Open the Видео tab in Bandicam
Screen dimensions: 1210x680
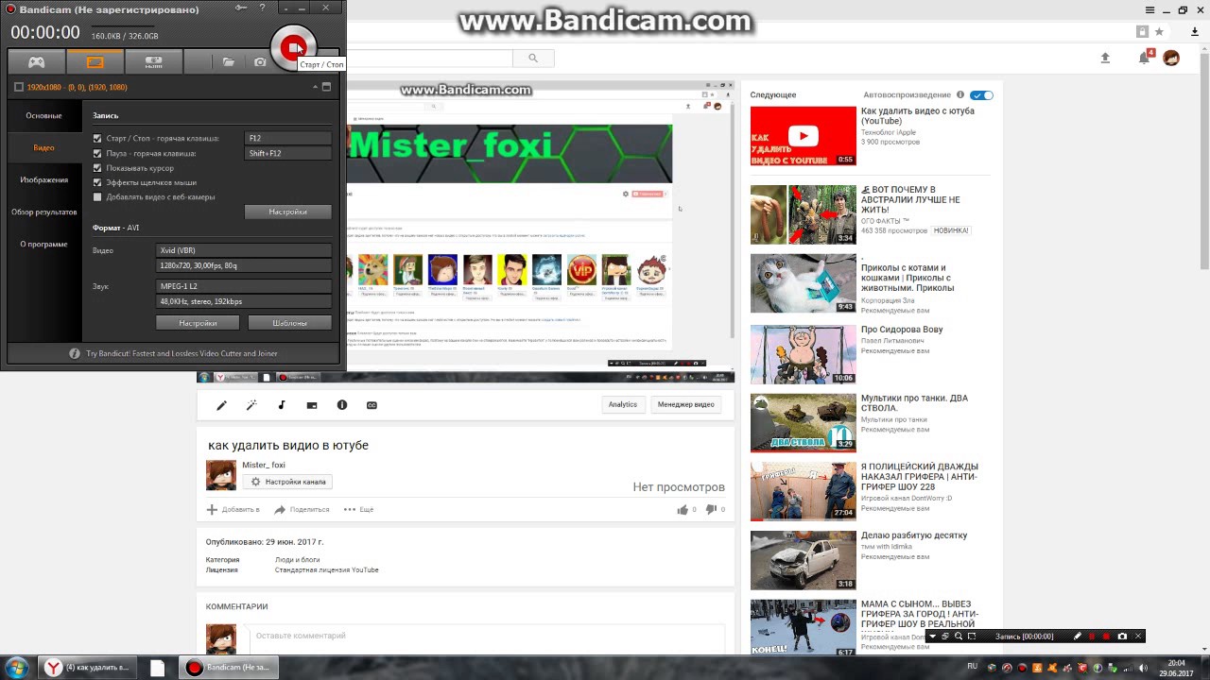coord(43,147)
